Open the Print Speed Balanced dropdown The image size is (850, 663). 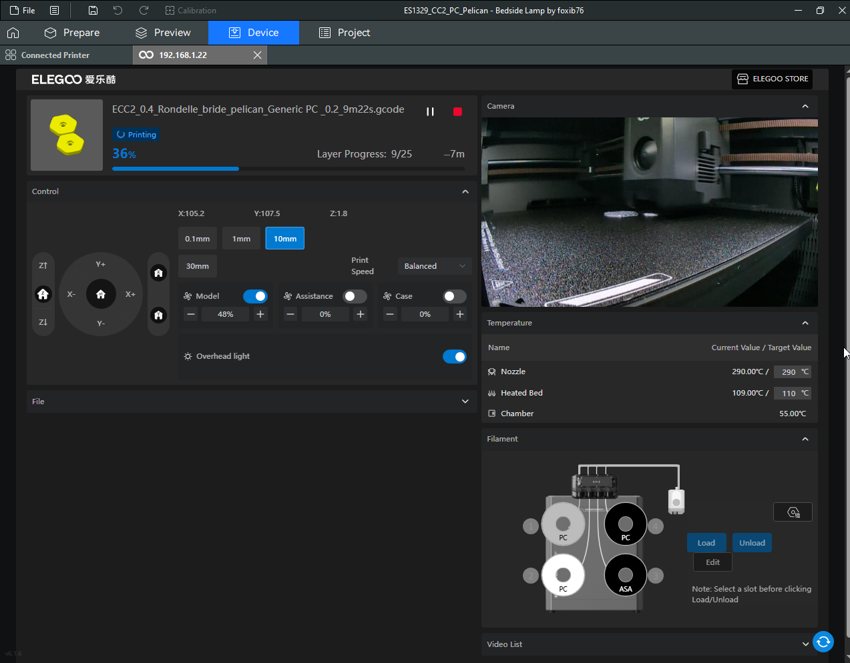[434, 266]
